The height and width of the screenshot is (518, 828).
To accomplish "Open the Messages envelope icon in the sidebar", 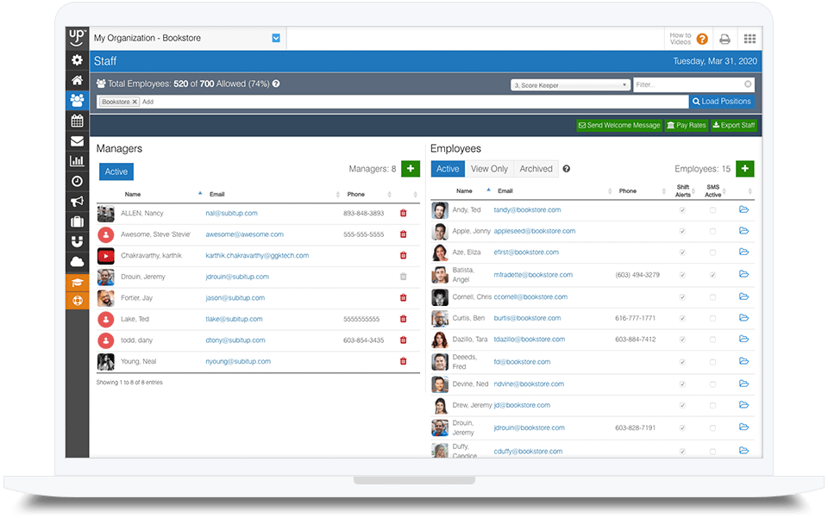I will 76,140.
